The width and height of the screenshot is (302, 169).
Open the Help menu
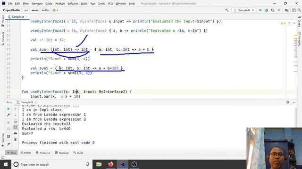coord(132,3)
